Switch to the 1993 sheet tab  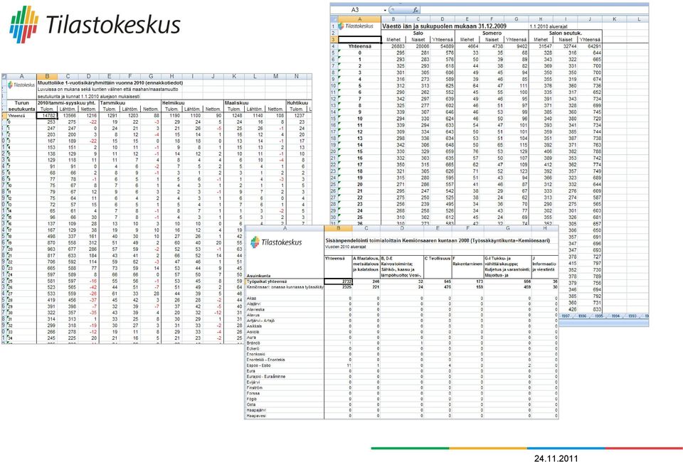click(632, 316)
